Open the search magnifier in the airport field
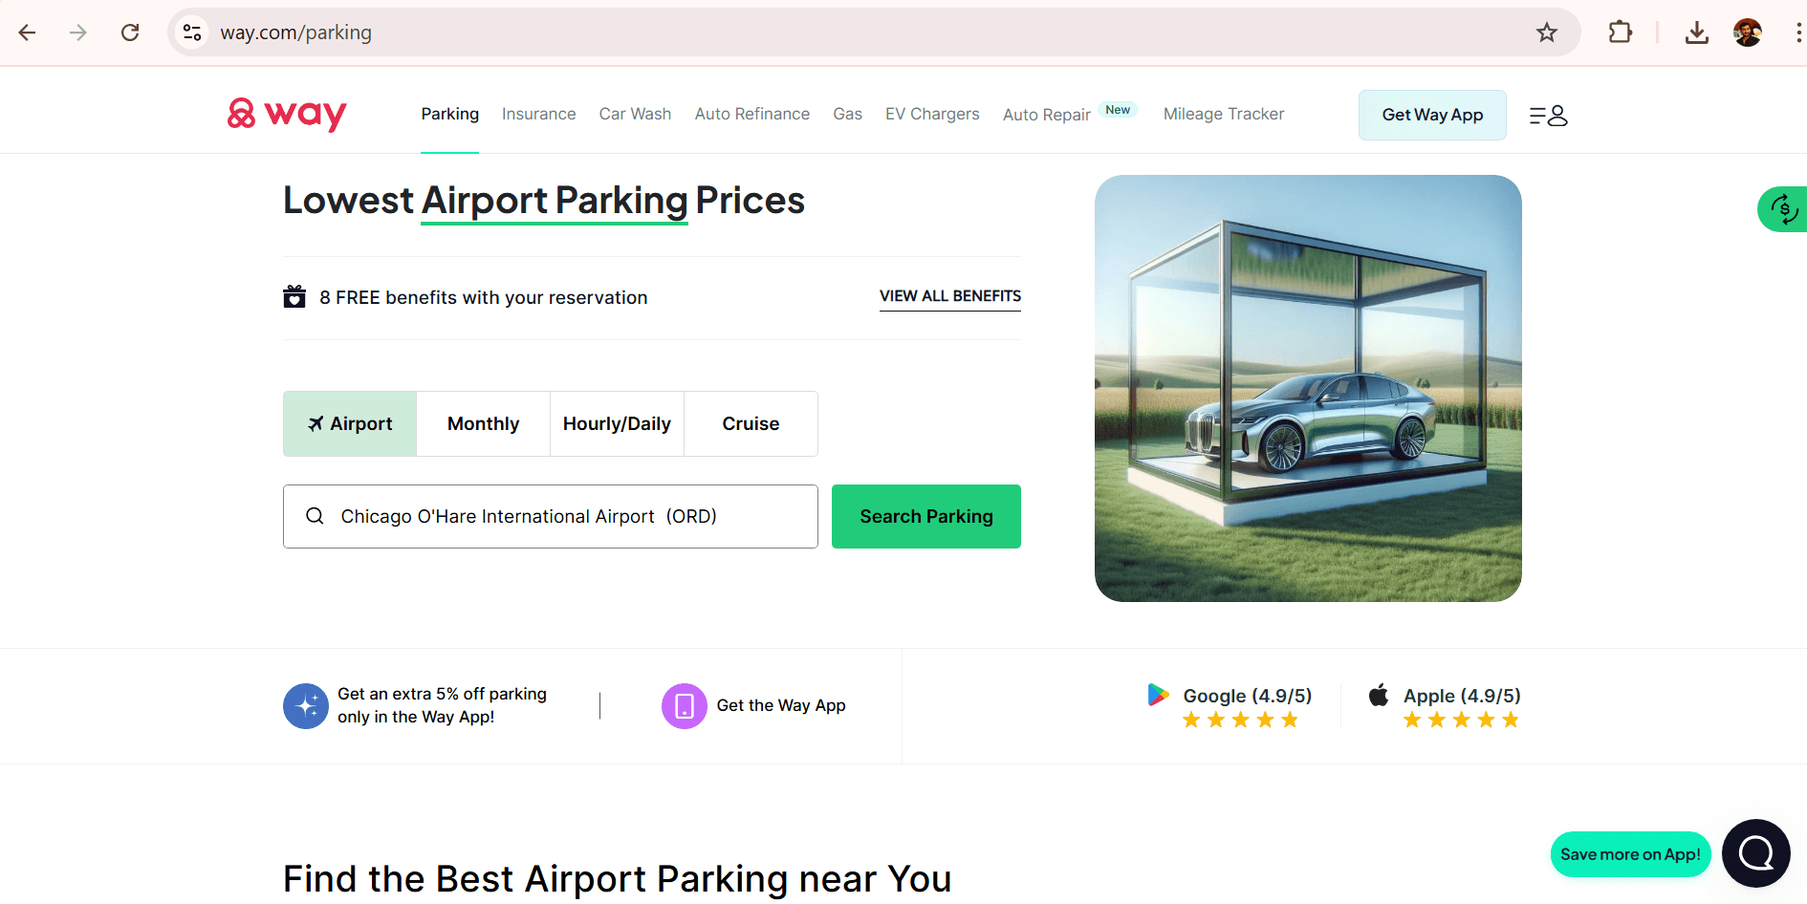 315,516
